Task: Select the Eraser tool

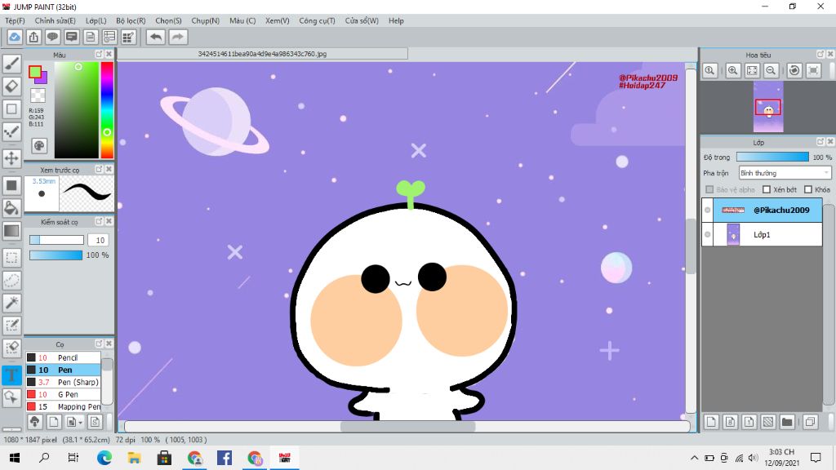Action: [11, 86]
